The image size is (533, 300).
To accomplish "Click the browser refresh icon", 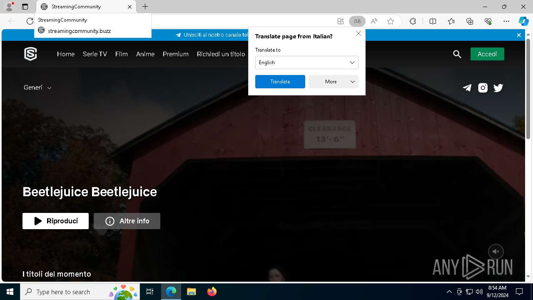I will (x=30, y=21).
